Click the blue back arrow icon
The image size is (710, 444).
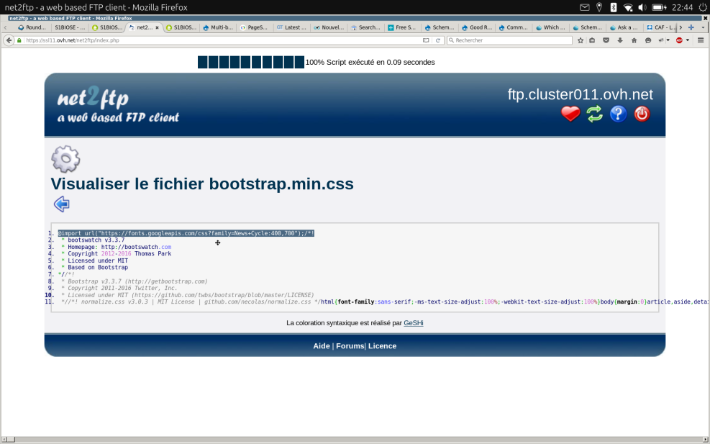click(61, 204)
